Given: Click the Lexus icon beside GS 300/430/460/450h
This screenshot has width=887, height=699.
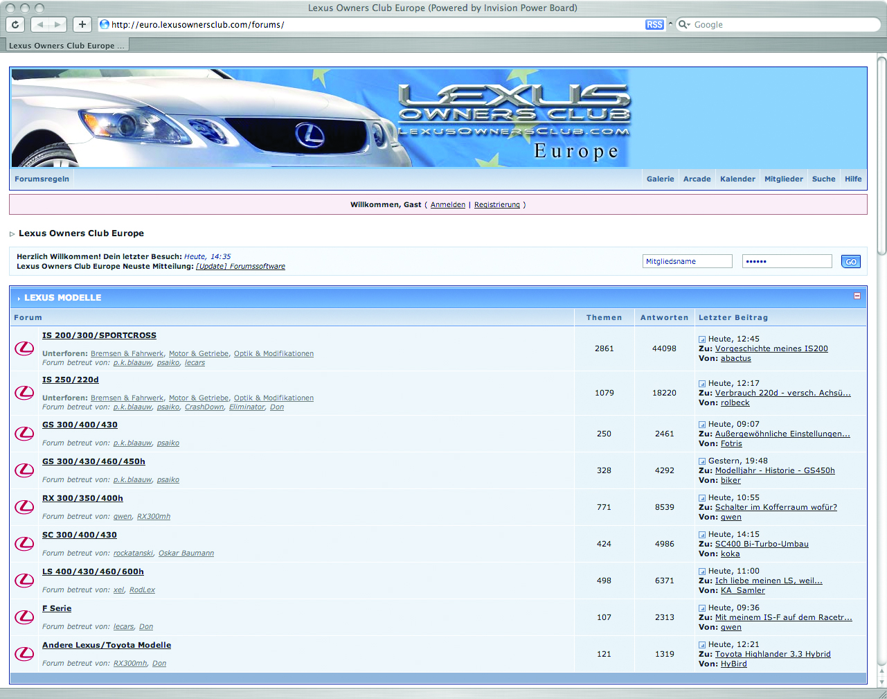Looking at the screenshot, I should 24,470.
